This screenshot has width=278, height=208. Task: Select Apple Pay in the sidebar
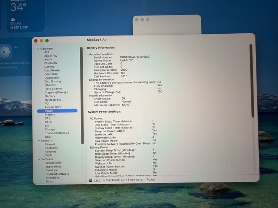[x=51, y=56]
